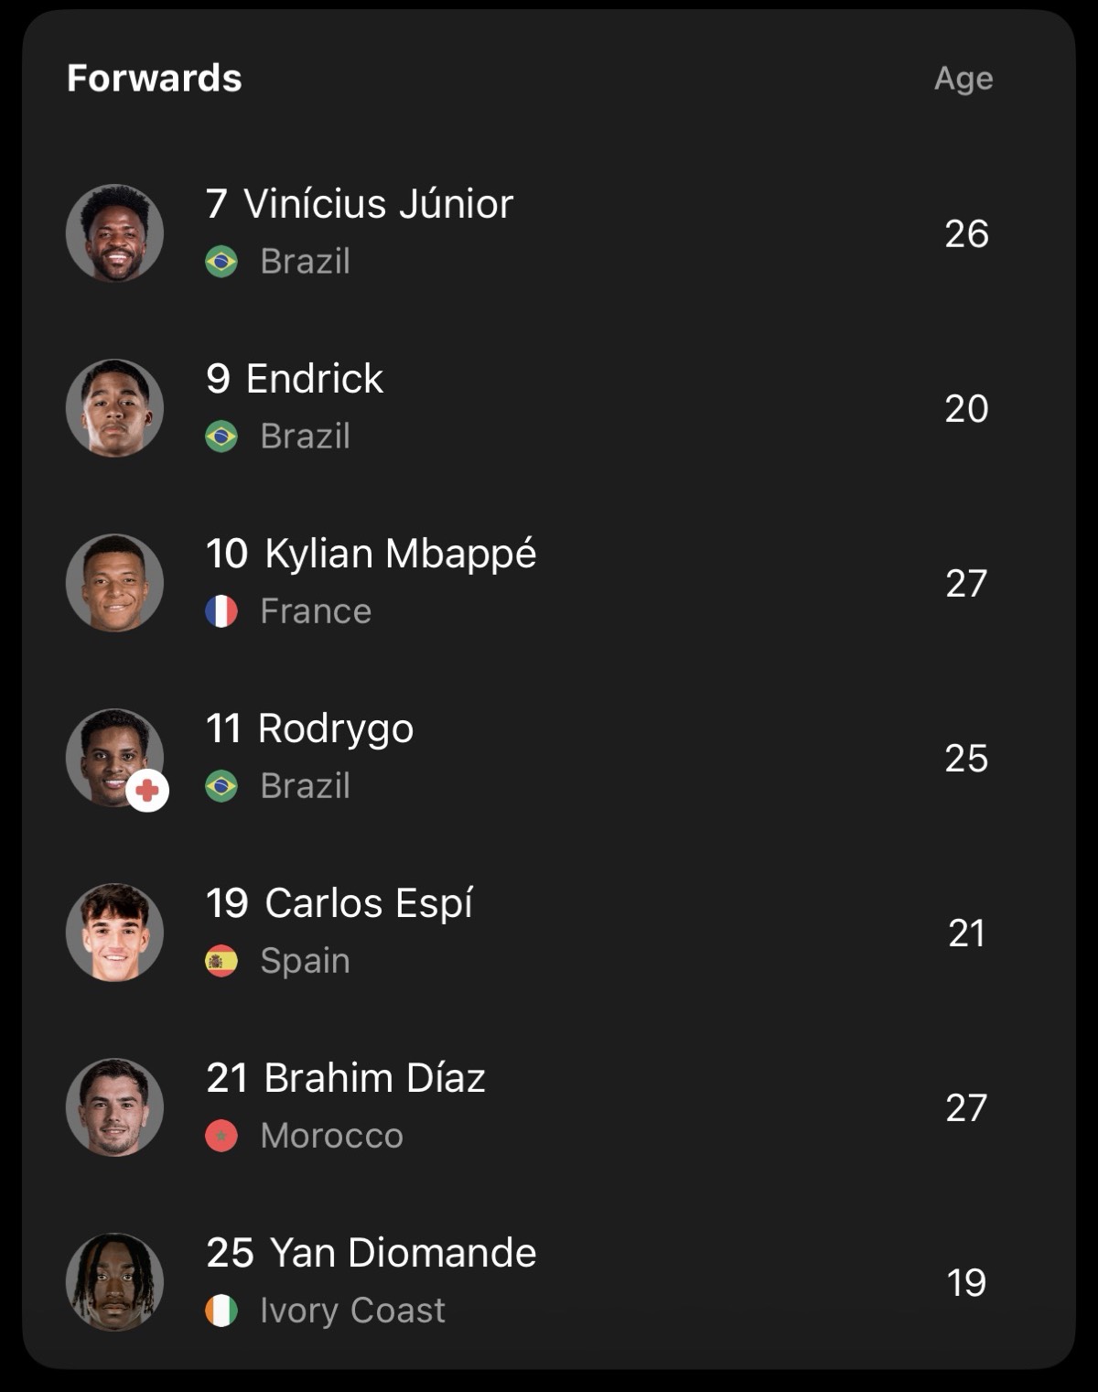Open the 10 Kylian Mbappé entry
Viewport: 1098px width, 1392px height.
[x=371, y=555]
